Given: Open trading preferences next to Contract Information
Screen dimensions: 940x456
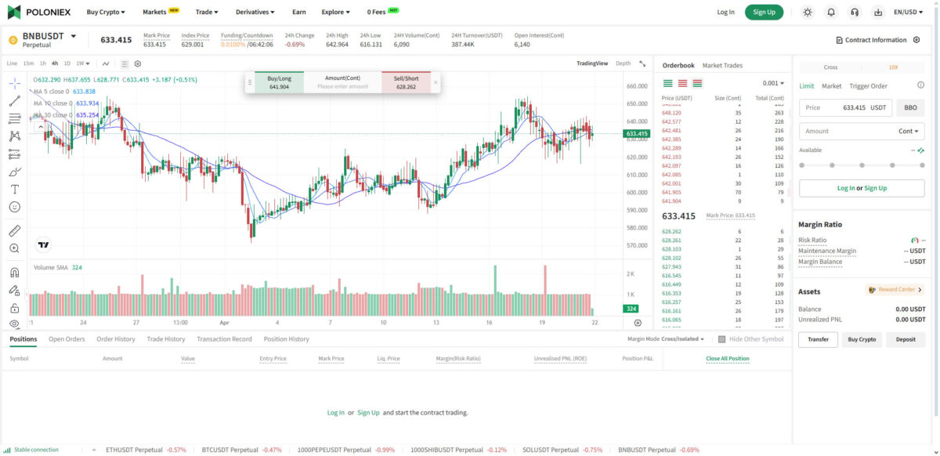Looking at the screenshot, I should [916, 40].
